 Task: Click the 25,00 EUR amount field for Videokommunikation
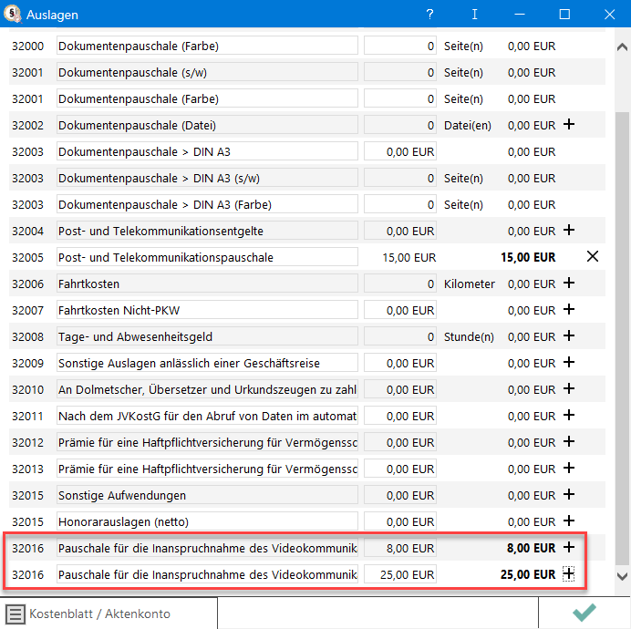click(400, 574)
